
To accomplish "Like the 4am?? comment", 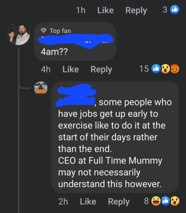I will click(70, 69).
